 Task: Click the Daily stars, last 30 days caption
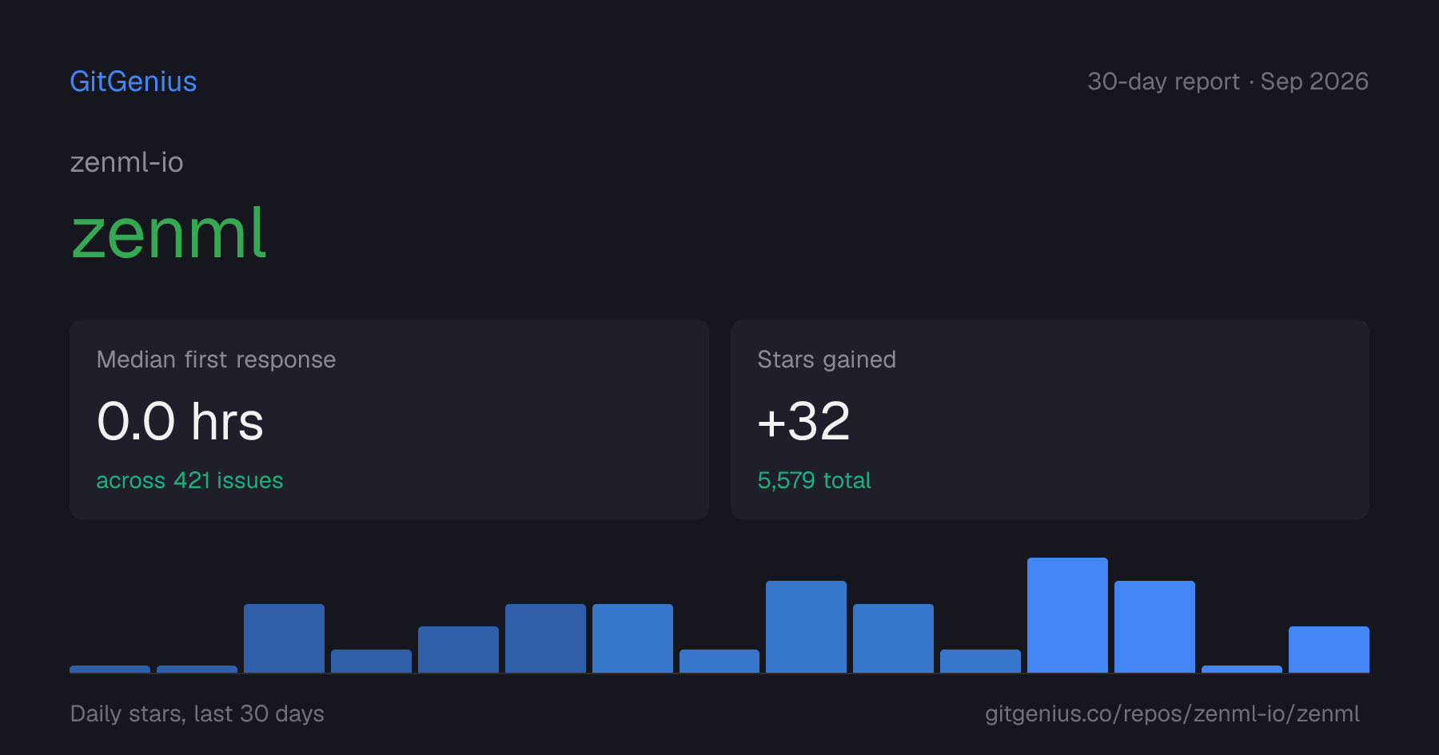197,713
